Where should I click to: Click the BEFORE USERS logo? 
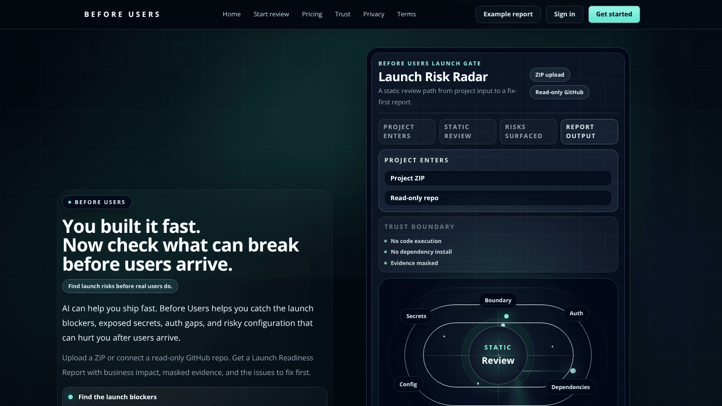click(122, 14)
